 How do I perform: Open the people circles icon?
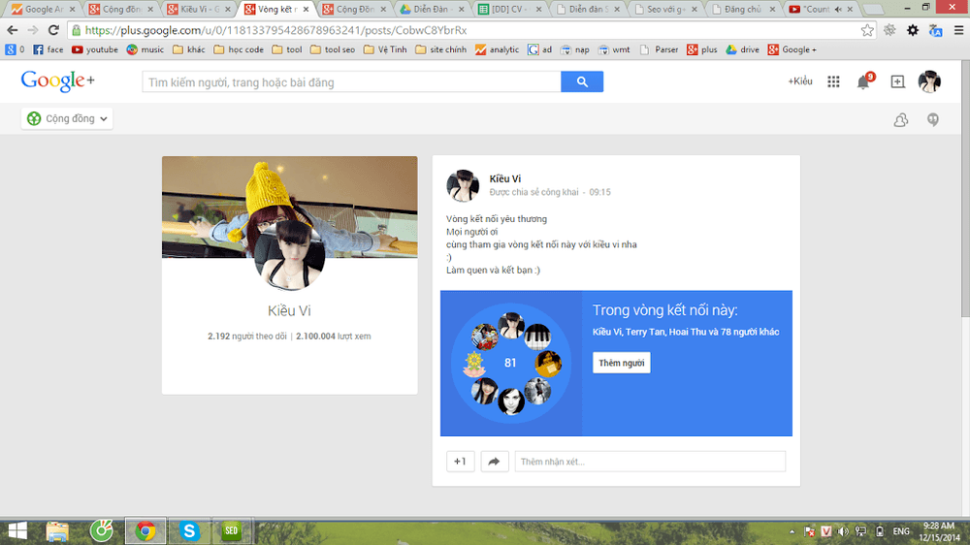tap(901, 119)
